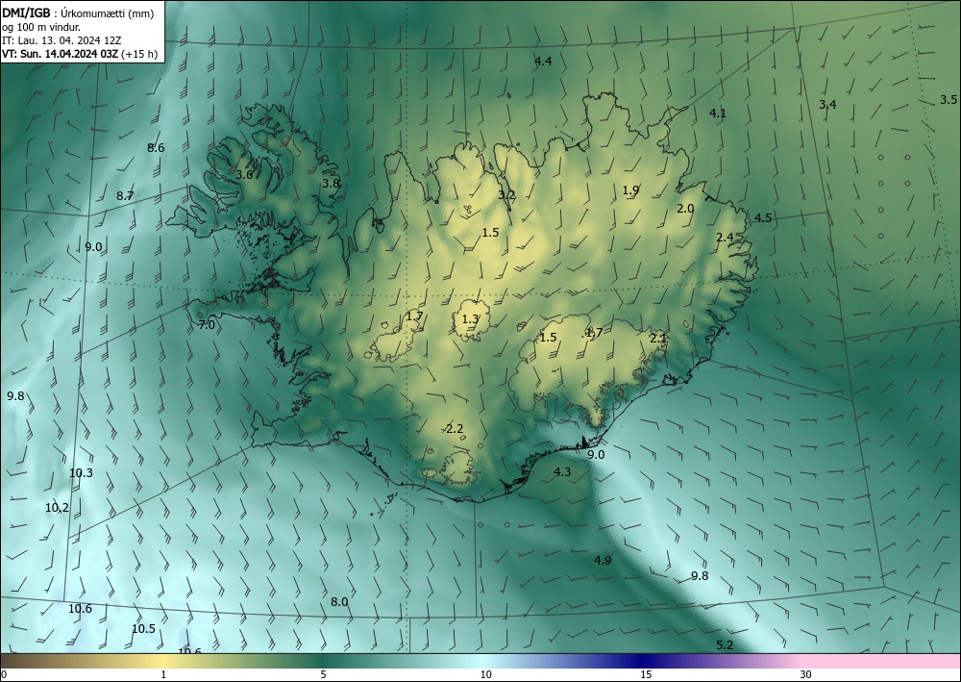Screen dimensions: 961x682
Task: Click the 8.0 value label
Action: click(339, 602)
